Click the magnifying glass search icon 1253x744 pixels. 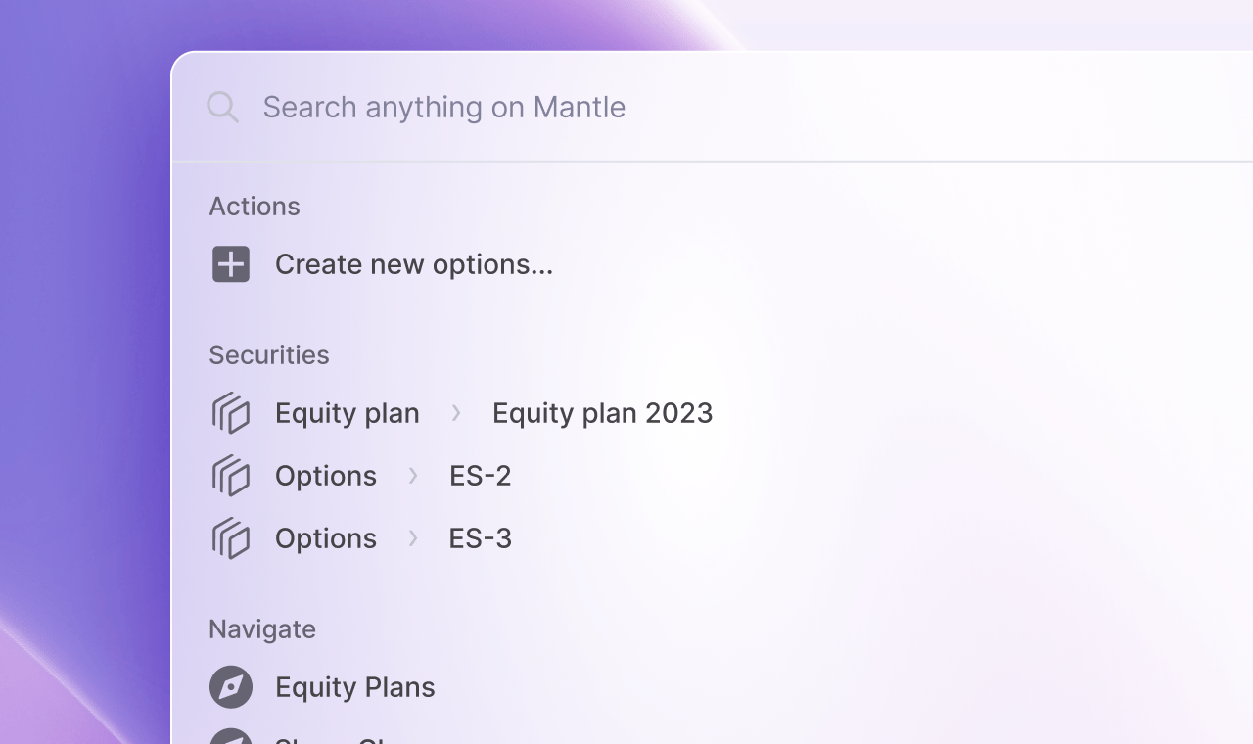click(x=222, y=107)
